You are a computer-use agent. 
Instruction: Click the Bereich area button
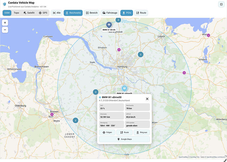tap(92, 13)
